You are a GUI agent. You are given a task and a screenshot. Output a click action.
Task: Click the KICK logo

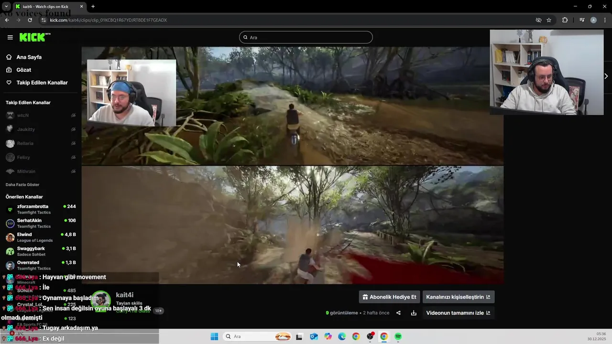(34, 37)
